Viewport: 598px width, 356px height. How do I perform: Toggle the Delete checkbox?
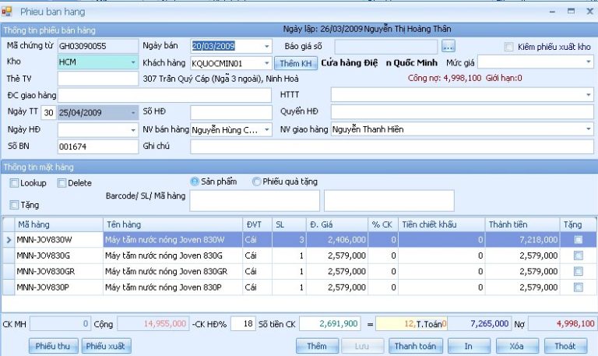tap(62, 183)
